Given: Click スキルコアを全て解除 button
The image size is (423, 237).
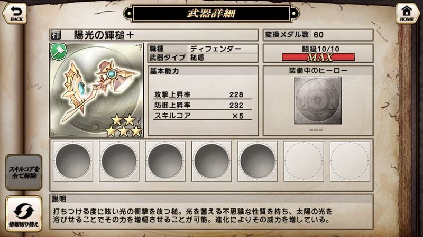Looking at the screenshot, I should pyautogui.click(x=24, y=173).
